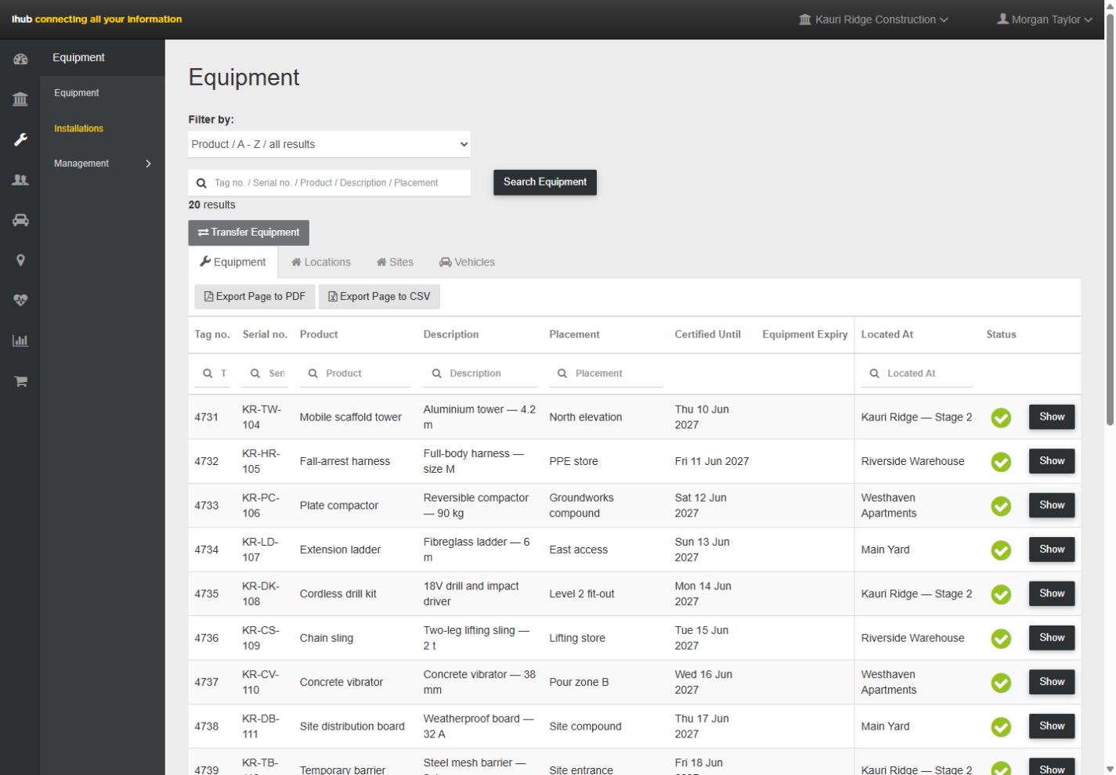This screenshot has height=775, width=1116.
Task: Focus the main equipment search field
Action: click(x=329, y=183)
